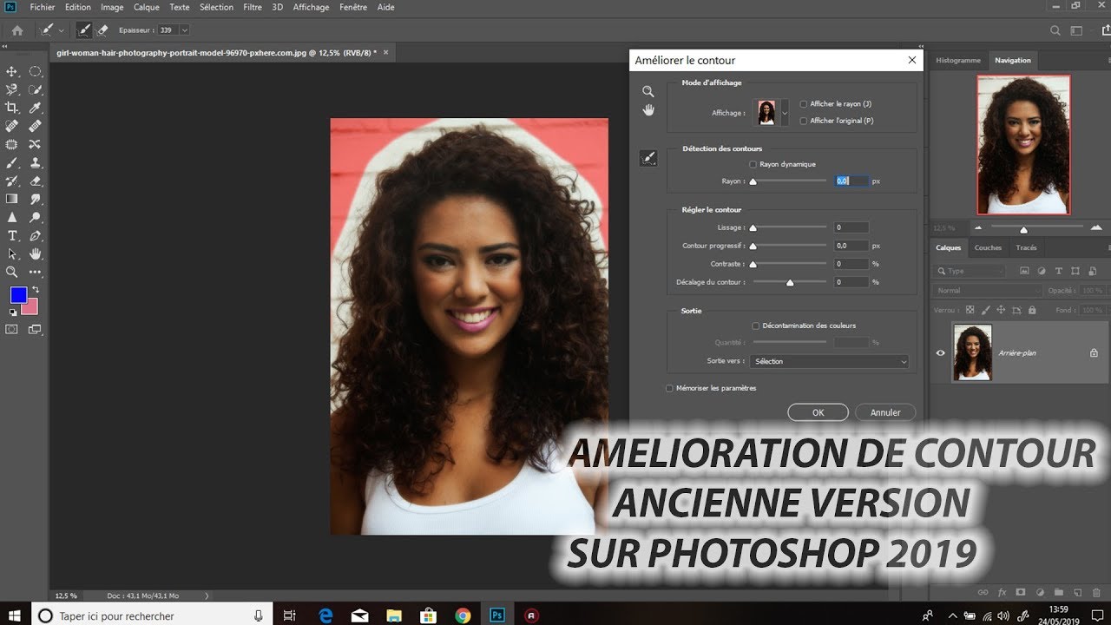Open the Calque menu
The height and width of the screenshot is (625, 1111).
(x=146, y=7)
